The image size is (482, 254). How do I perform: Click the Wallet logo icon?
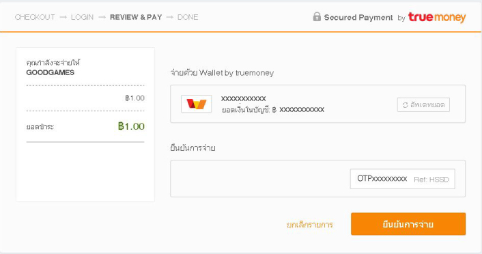coord(197,104)
